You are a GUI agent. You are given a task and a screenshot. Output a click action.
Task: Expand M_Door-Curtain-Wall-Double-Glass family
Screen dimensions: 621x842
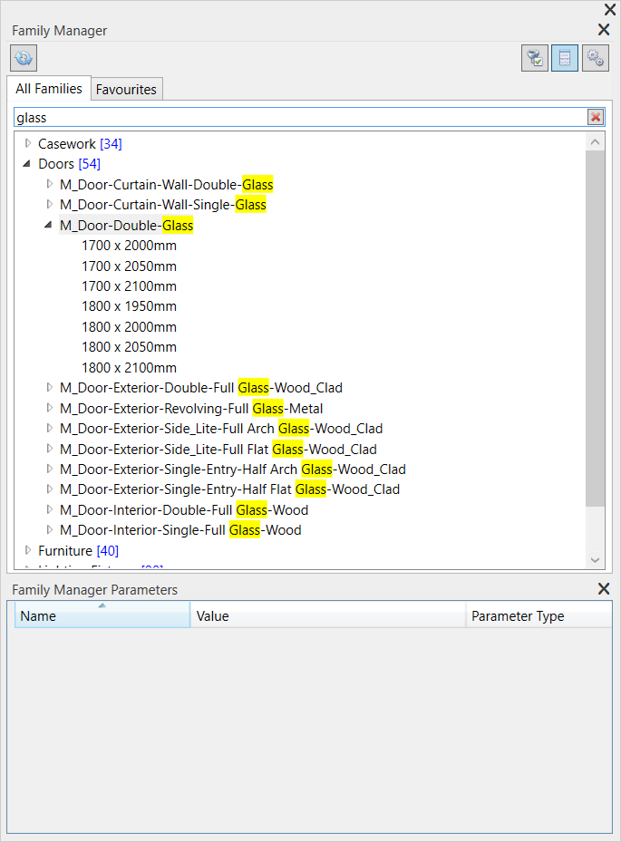[x=50, y=184]
